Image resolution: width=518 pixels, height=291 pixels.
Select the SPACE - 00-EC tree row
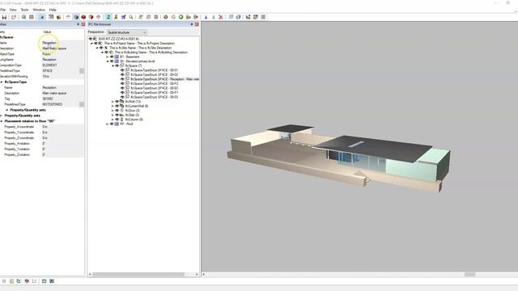(x=155, y=88)
